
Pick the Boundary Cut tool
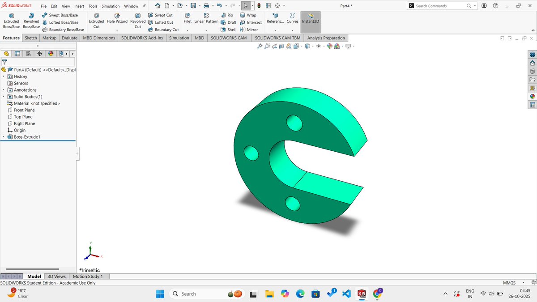tap(163, 30)
